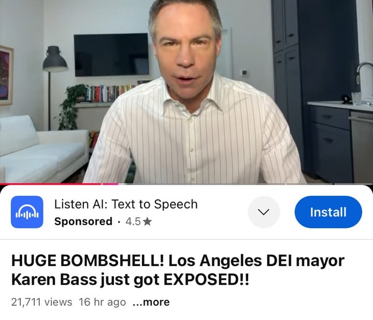Jump to the pink progress bar segment
This screenshot has width=373, height=320.
[x=110, y=184]
